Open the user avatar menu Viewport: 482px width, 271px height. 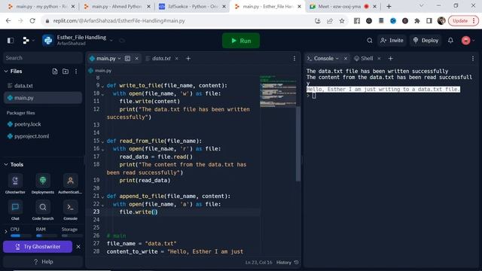pos(466,40)
